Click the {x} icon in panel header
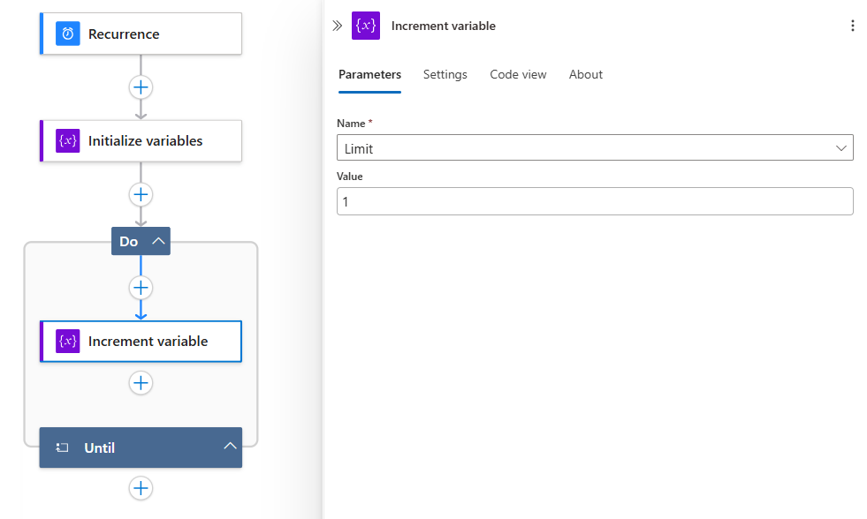867x519 pixels. tap(365, 26)
